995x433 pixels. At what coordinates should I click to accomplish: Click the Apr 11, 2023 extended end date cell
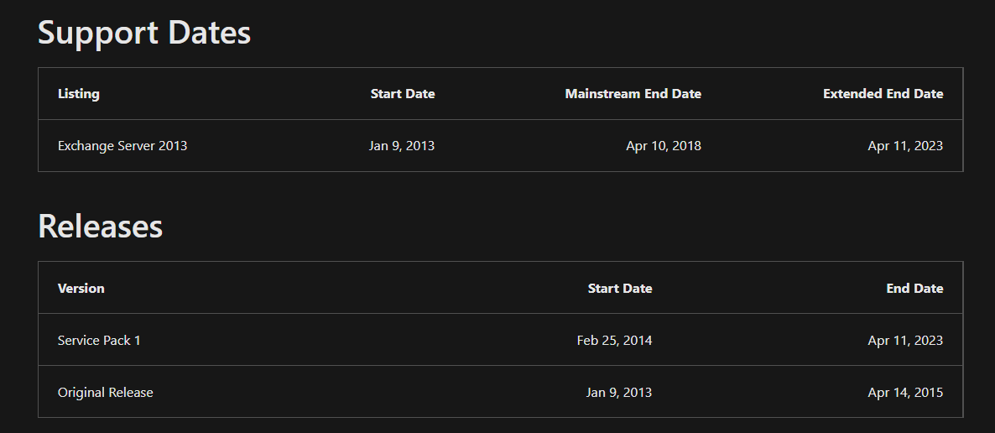coord(905,146)
